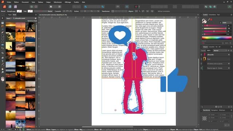
Task: Click the magenta M slider track
Action: 215,28
